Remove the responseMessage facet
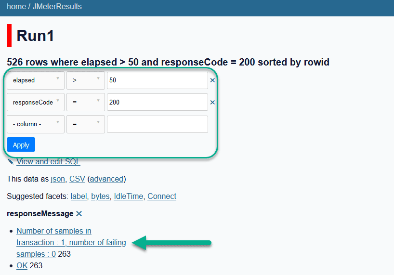 coord(79,213)
